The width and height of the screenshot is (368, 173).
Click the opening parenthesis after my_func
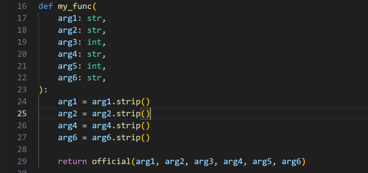(94, 6)
